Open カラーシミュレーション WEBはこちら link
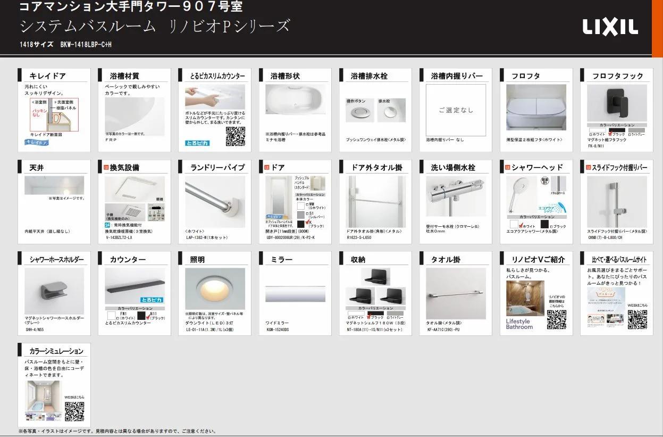This screenshot has width=663, height=437. (74, 397)
